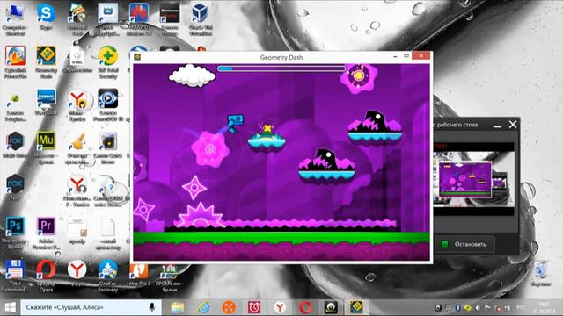The height and width of the screenshot is (316, 563).
Task: Open the orange circle taskbar app
Action: [x=229, y=307]
